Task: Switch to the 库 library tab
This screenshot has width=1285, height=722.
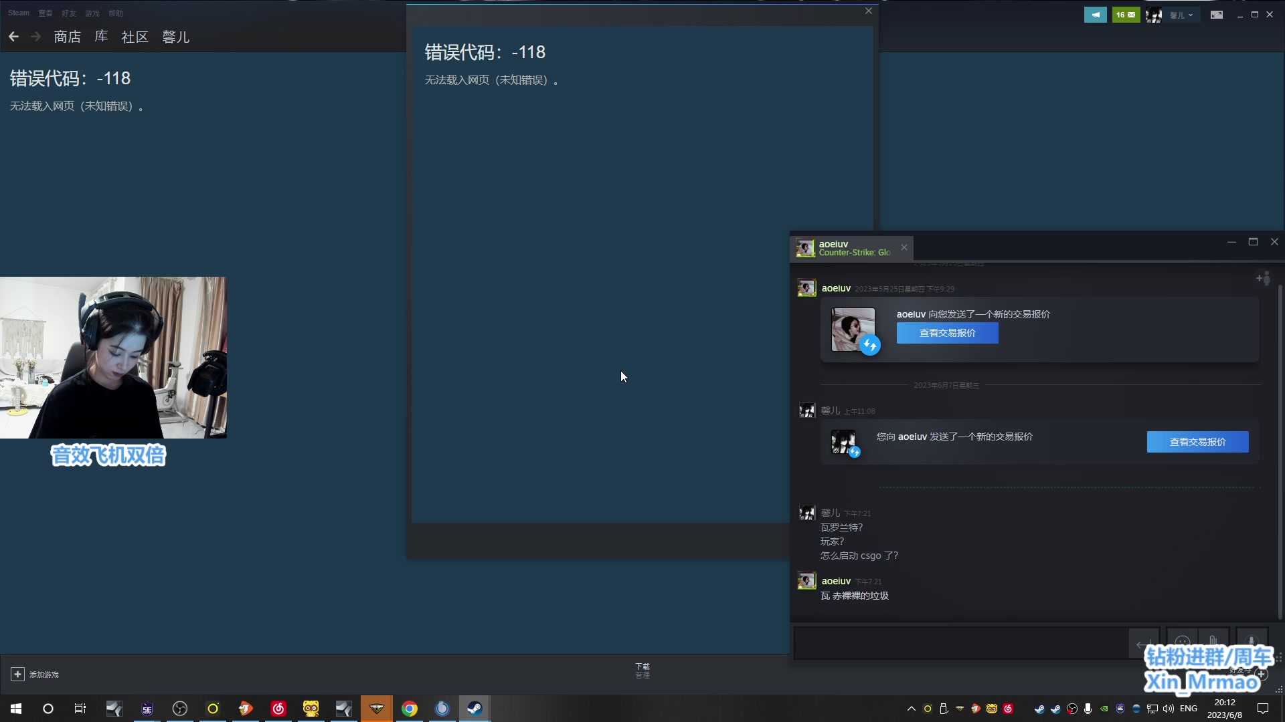Action: pos(101,37)
